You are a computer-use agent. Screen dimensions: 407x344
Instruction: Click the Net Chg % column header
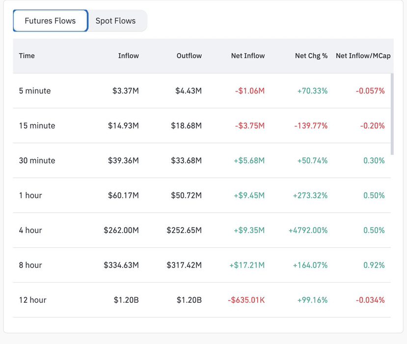pyautogui.click(x=311, y=56)
